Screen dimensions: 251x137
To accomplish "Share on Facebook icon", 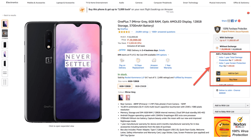I will coord(232,21).
